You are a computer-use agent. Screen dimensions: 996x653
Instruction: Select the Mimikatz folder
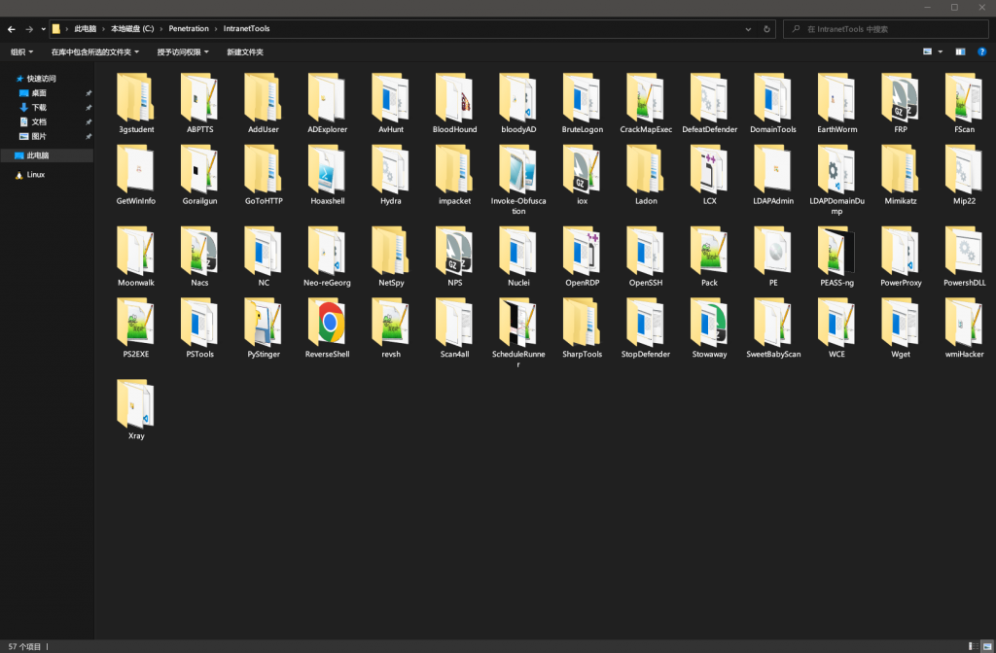[x=900, y=175]
